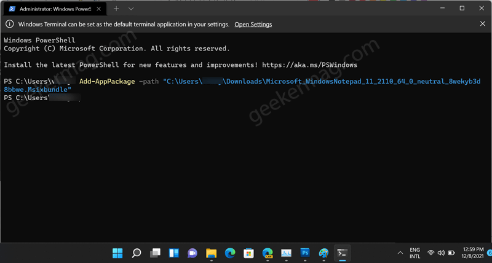The height and width of the screenshot is (263, 492).
Task: Open the monitor app icon next to Photoshop
Action: [x=286, y=253]
